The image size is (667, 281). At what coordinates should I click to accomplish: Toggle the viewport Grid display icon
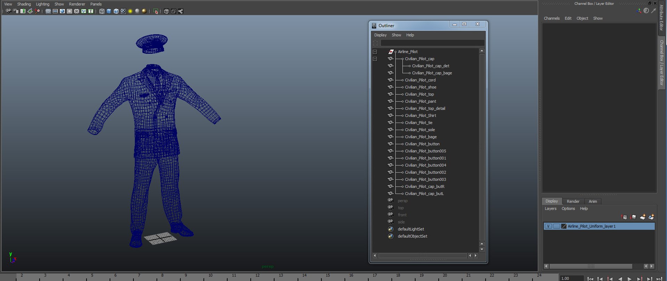pyautogui.click(x=48, y=11)
